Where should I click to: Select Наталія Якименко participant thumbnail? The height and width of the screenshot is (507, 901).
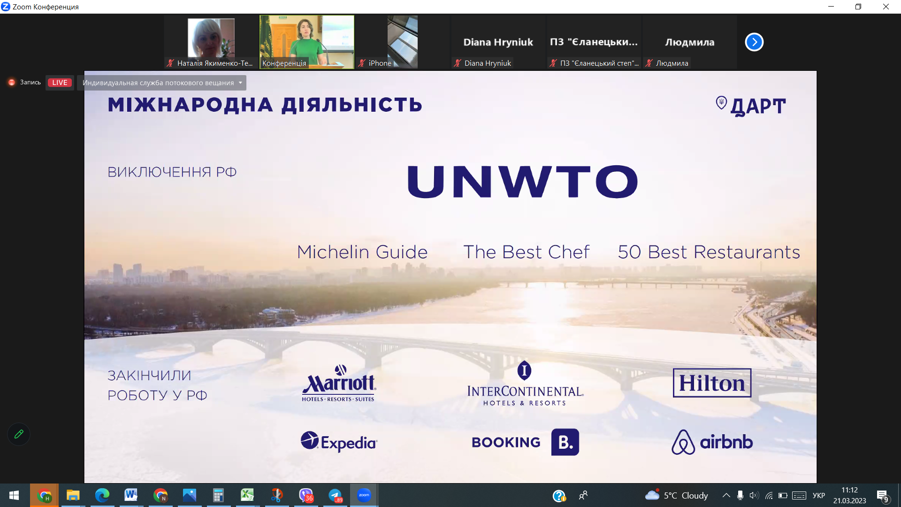point(211,42)
